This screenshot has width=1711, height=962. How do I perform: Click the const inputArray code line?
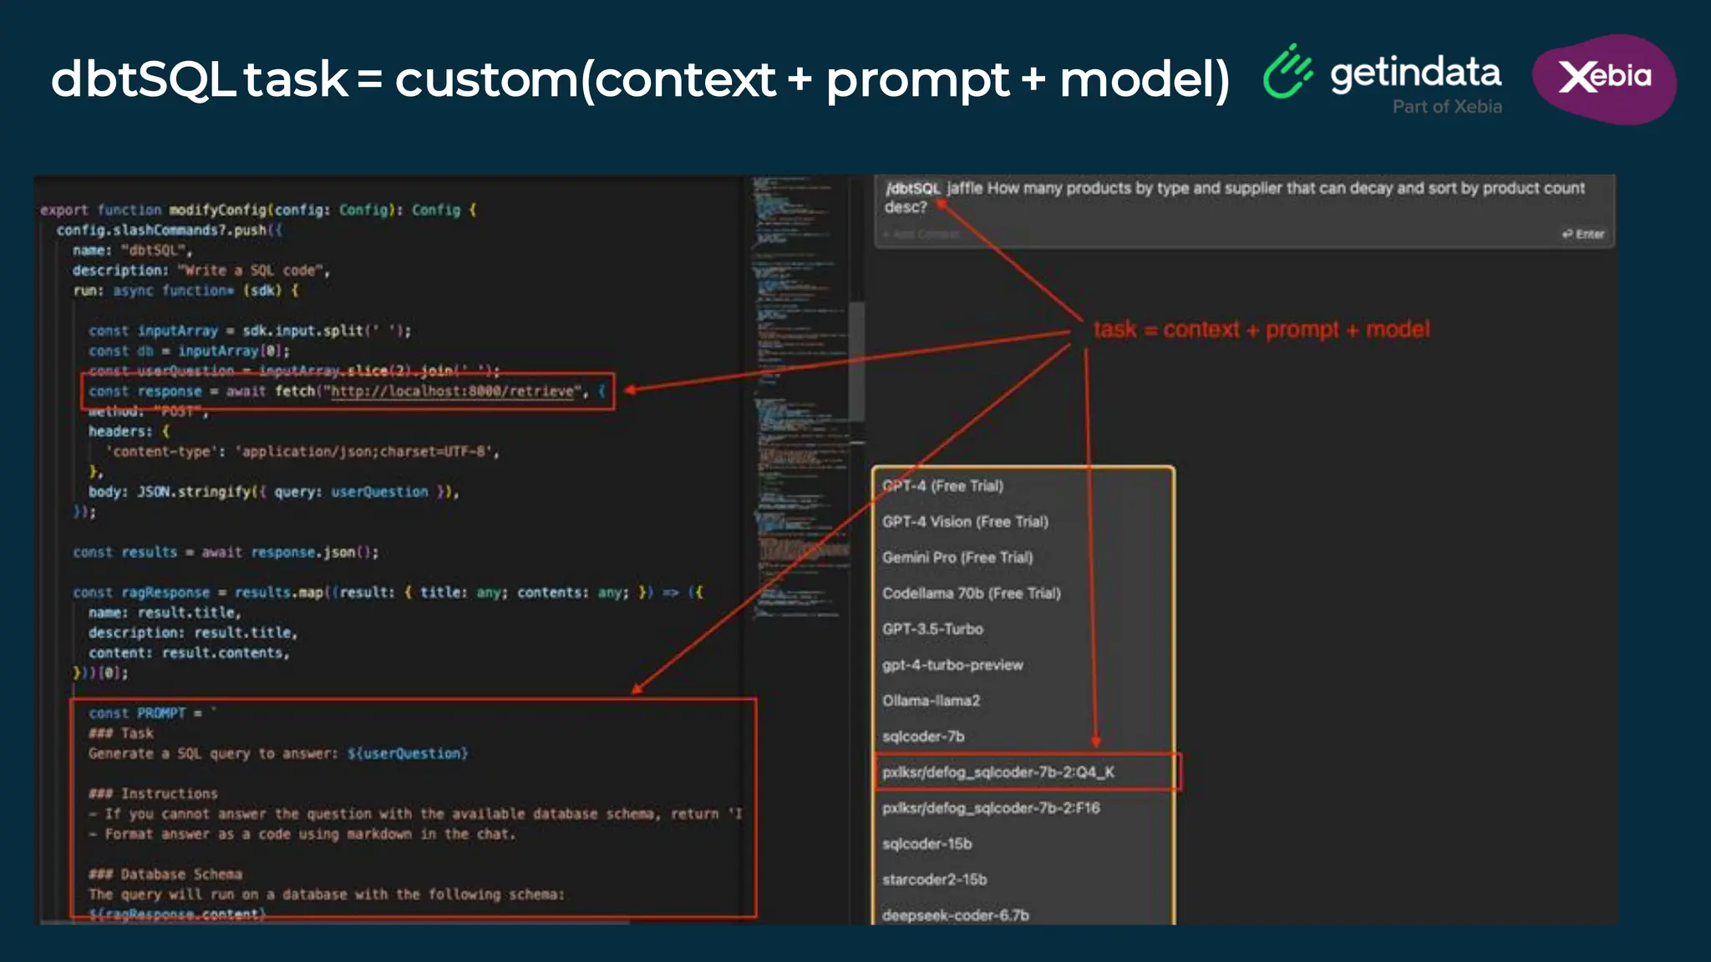pyautogui.click(x=250, y=331)
